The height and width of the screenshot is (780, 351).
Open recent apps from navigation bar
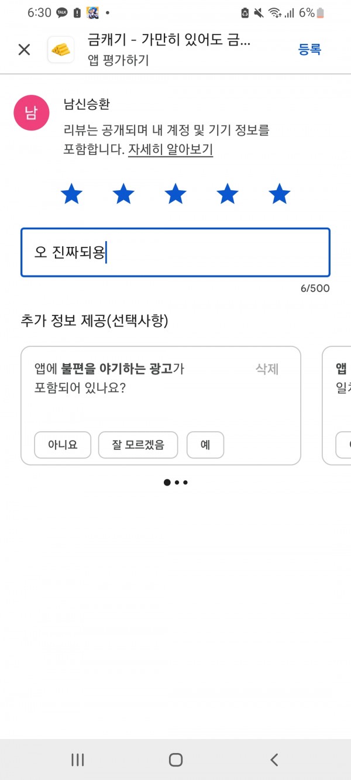coord(77,760)
